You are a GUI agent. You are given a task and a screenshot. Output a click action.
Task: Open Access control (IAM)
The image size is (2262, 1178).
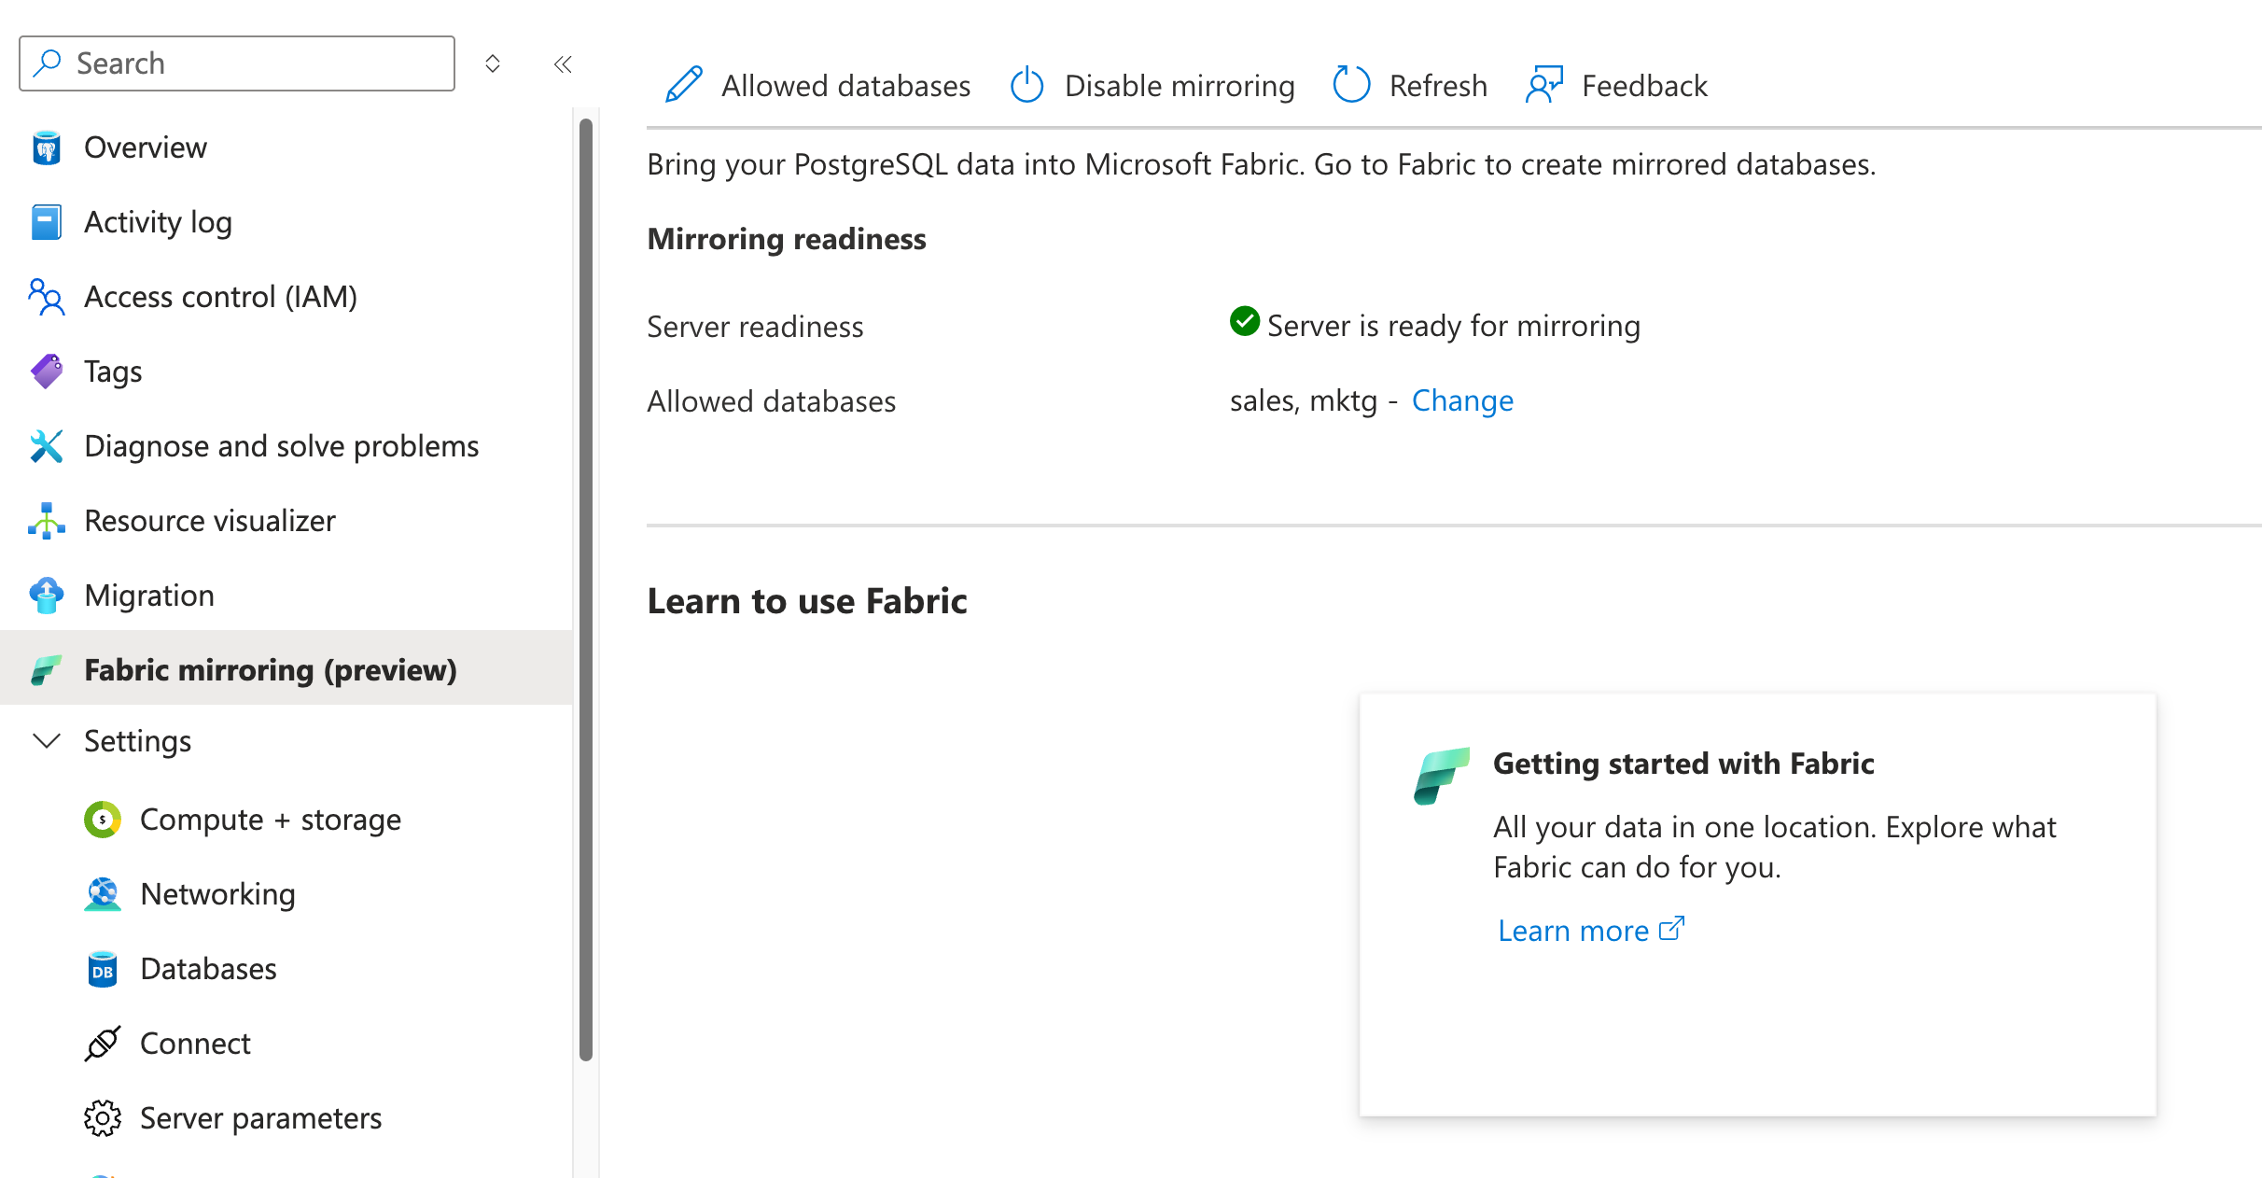220,296
